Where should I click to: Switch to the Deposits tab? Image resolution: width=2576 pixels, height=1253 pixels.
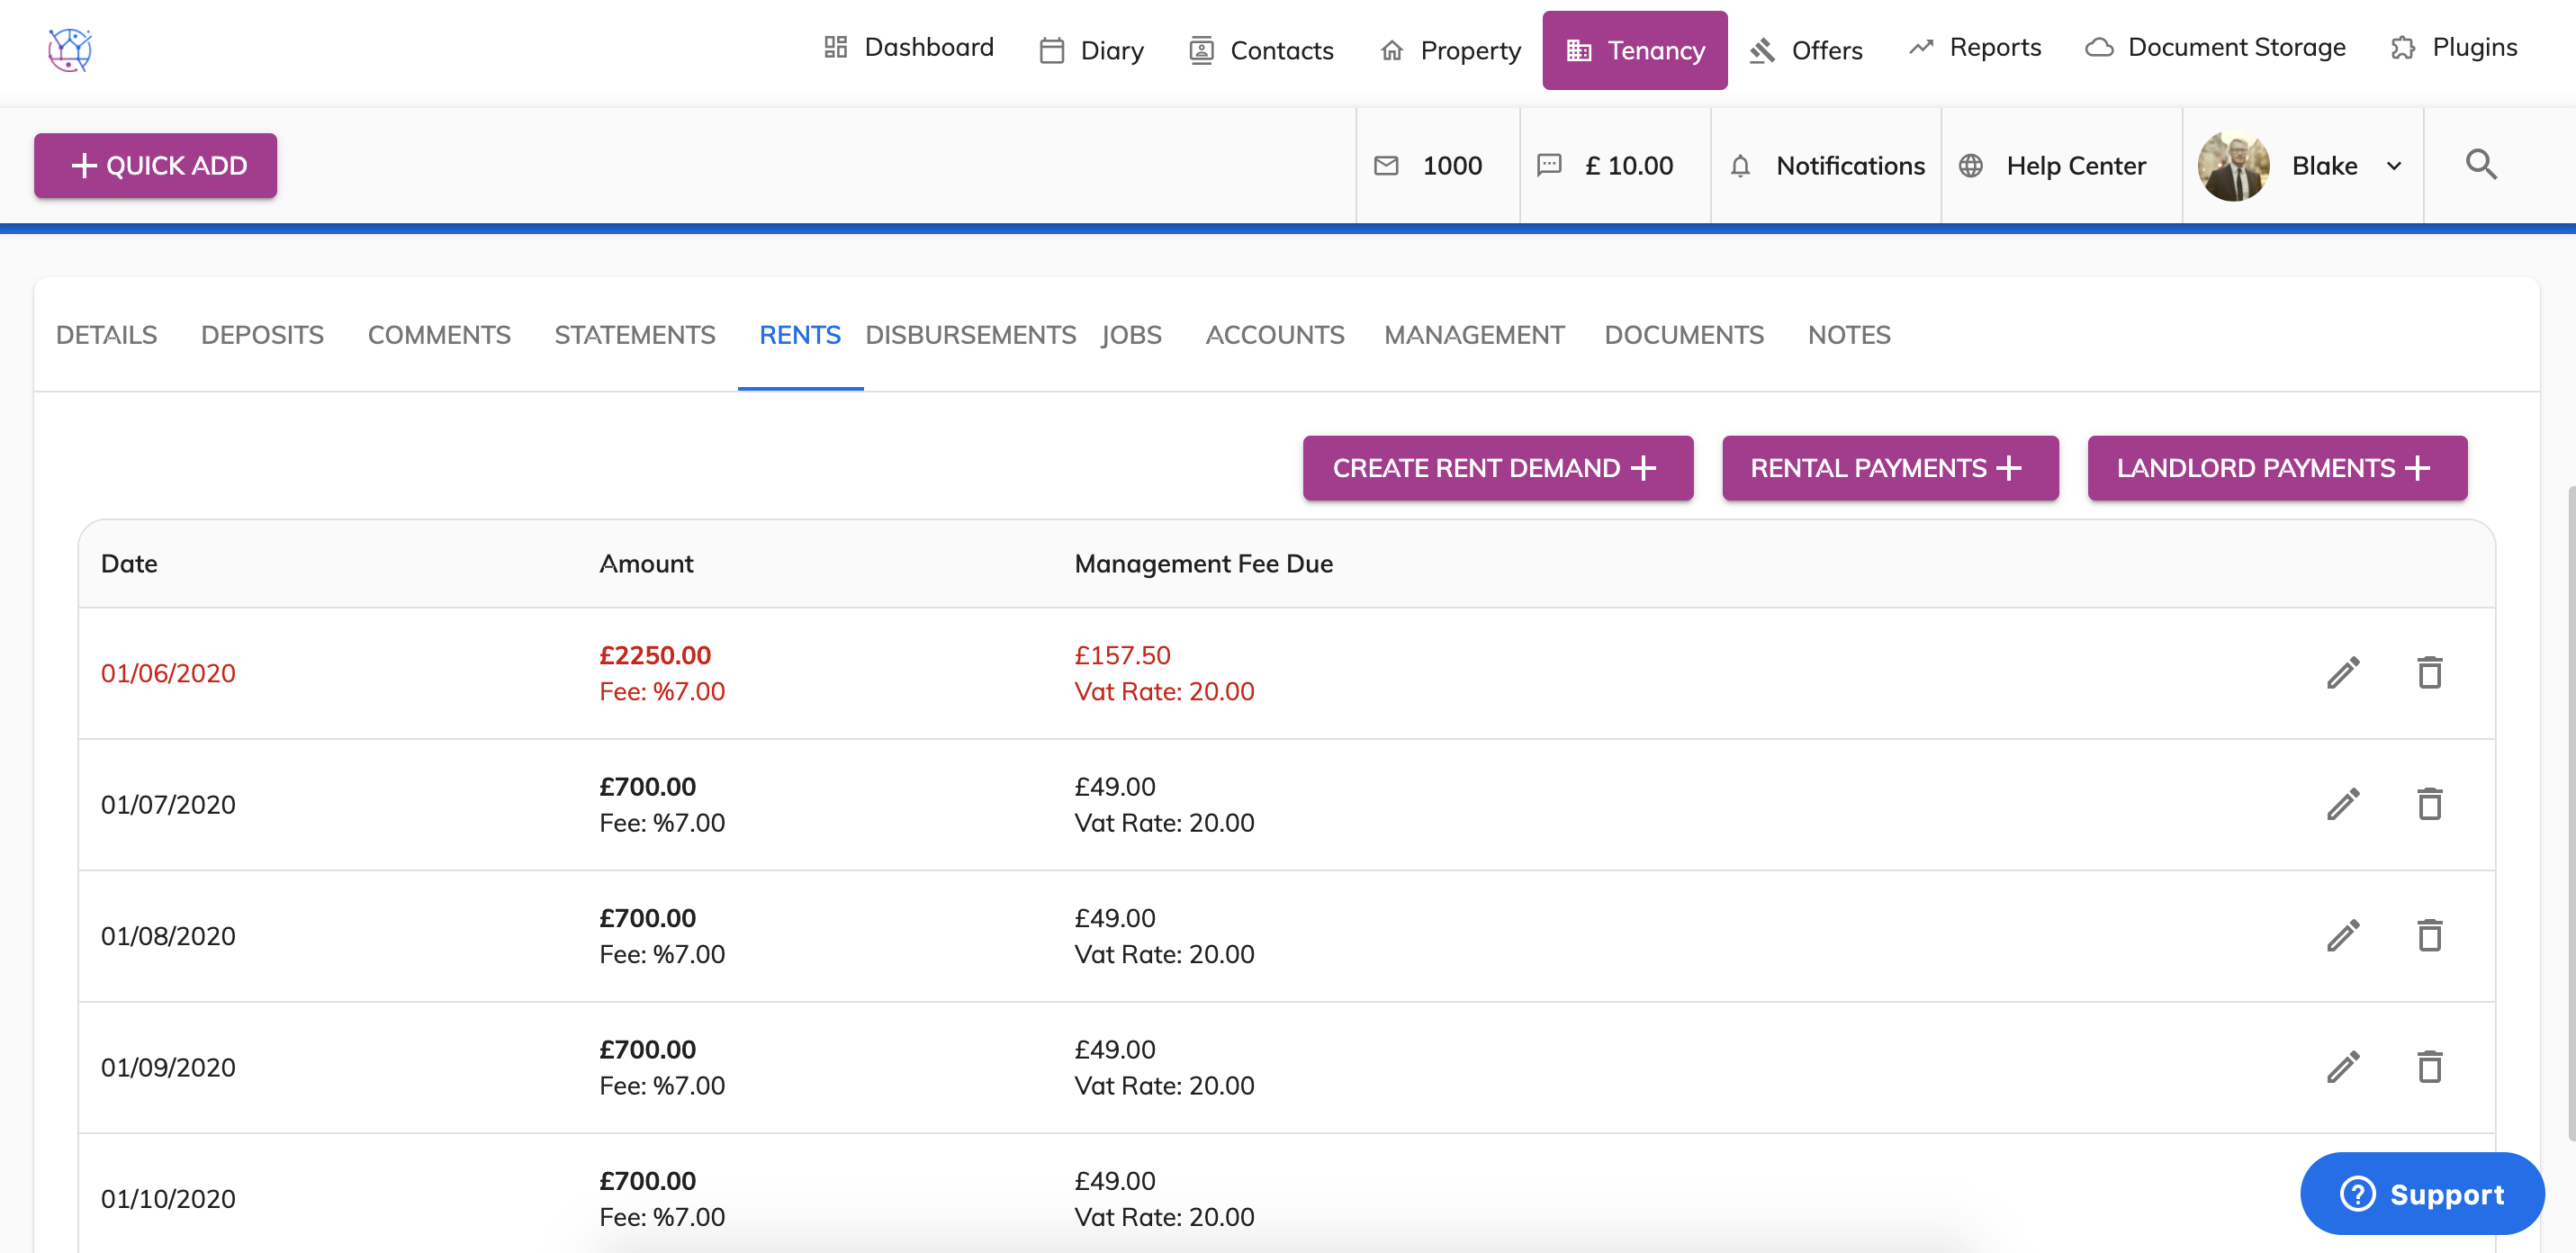[x=262, y=335]
